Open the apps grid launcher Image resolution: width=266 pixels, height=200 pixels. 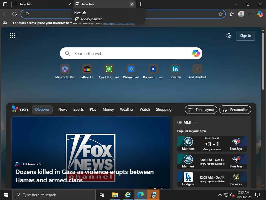(x=12, y=36)
